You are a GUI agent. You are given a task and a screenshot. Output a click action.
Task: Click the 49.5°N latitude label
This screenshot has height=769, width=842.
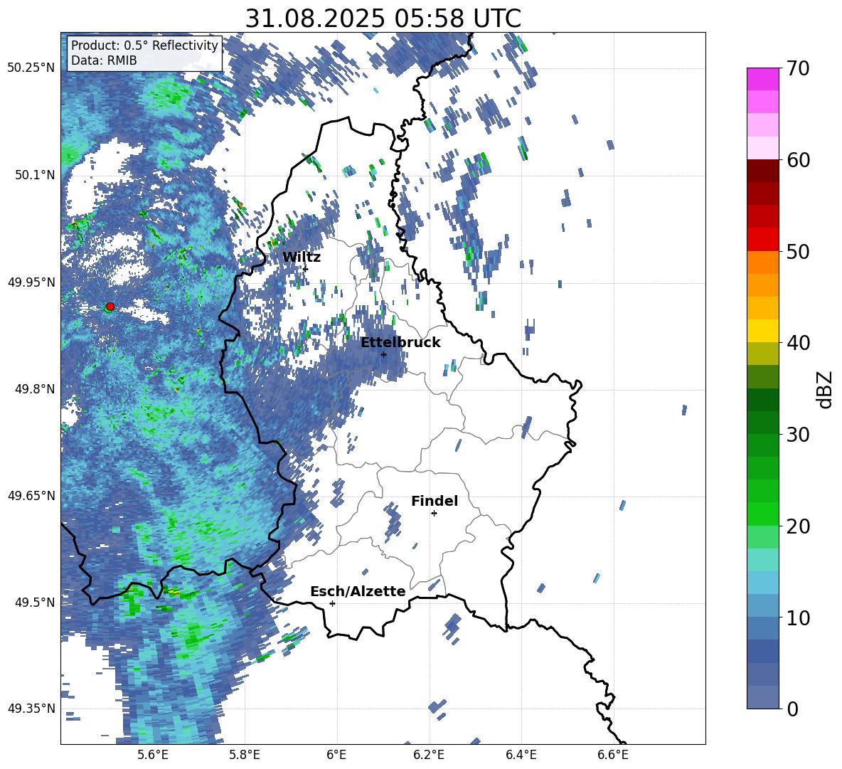(x=35, y=603)
